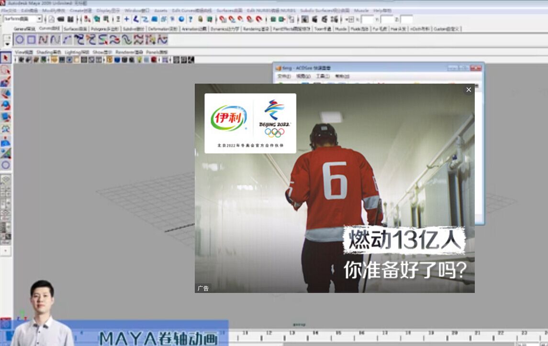
Task: Open the shelf options arrow menu
Action: [7, 44]
